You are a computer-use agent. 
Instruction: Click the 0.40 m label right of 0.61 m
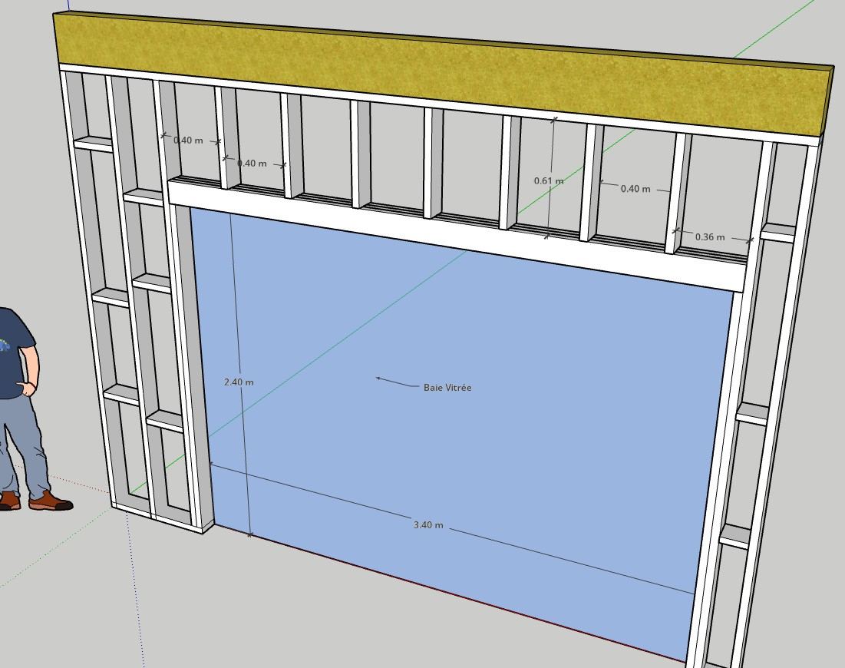click(635, 189)
